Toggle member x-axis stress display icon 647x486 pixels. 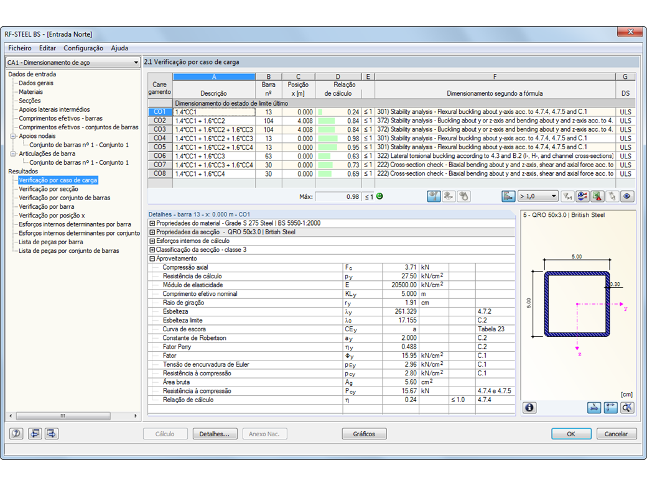click(x=593, y=408)
